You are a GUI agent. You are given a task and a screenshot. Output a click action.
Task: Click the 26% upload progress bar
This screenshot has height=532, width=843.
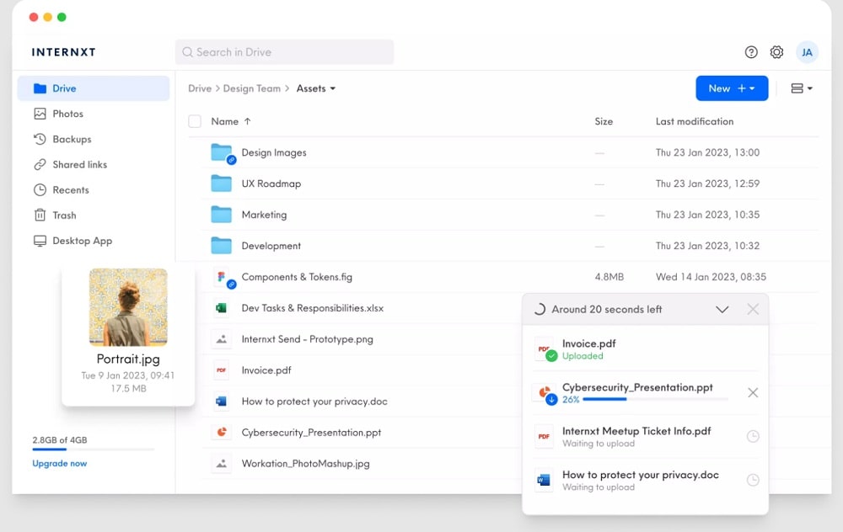point(655,399)
